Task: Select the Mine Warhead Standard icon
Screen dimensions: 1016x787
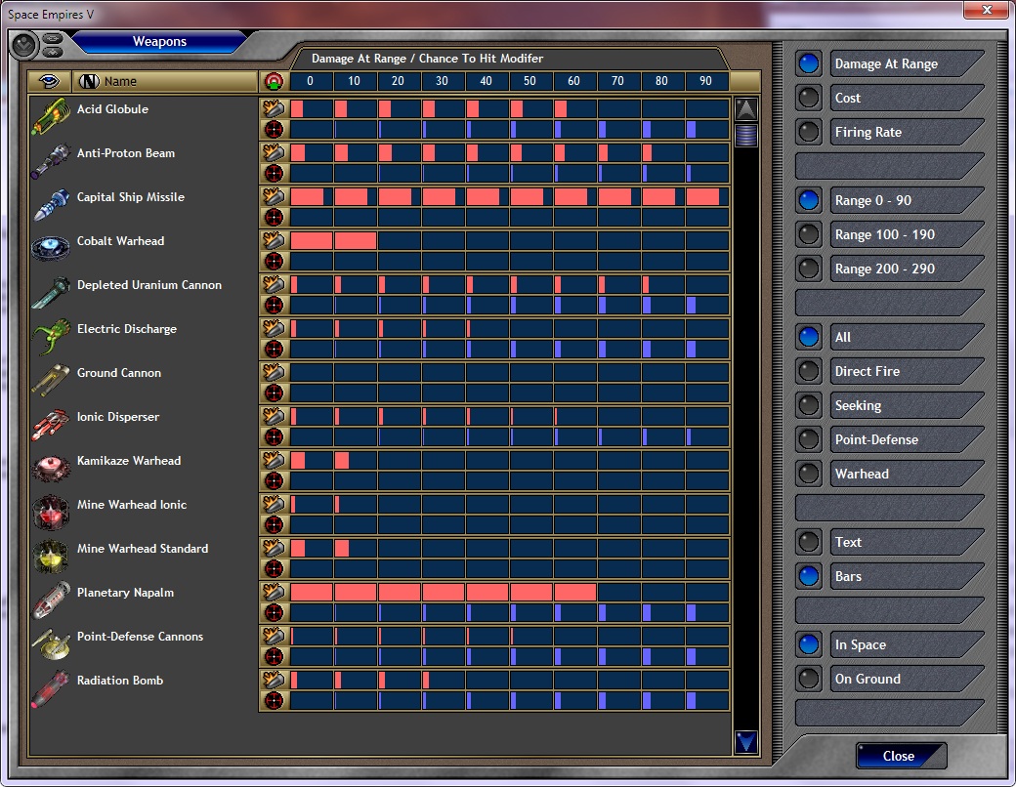Action: (51, 558)
